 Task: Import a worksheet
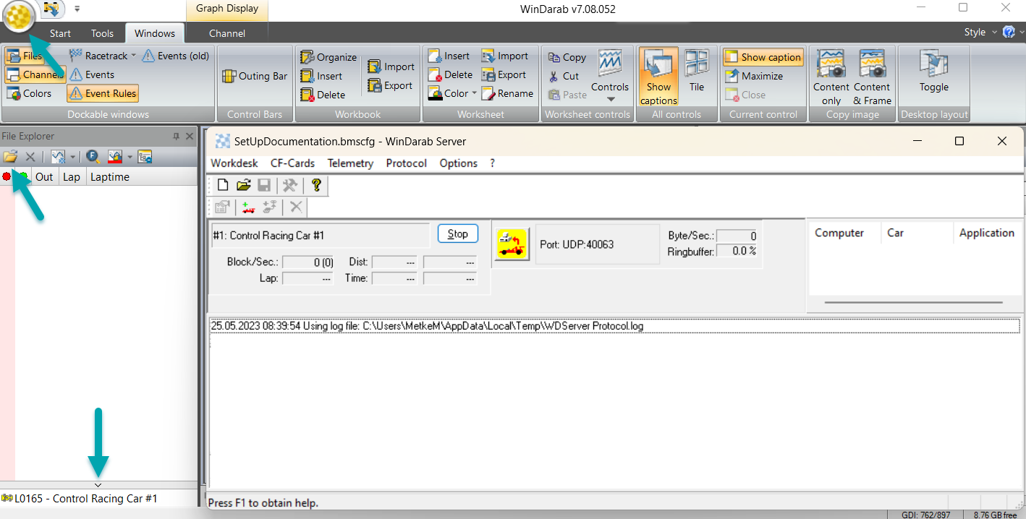(505, 56)
